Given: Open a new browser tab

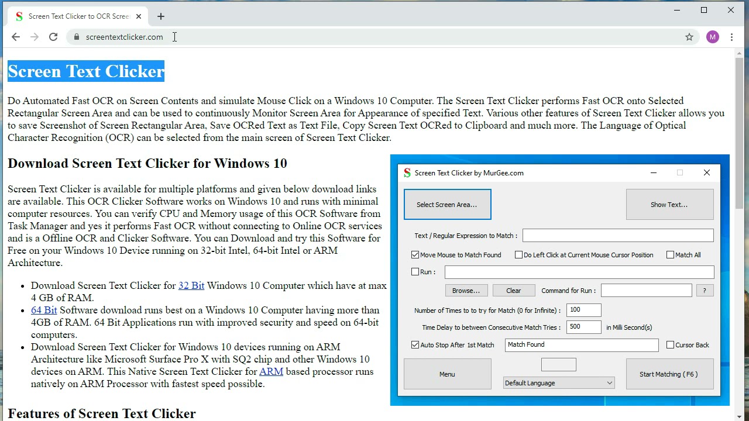Looking at the screenshot, I should [x=161, y=16].
